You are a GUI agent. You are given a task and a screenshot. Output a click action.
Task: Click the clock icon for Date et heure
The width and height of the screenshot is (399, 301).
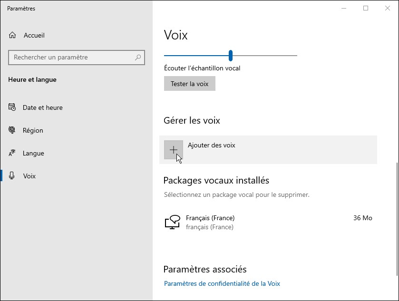[x=12, y=107]
